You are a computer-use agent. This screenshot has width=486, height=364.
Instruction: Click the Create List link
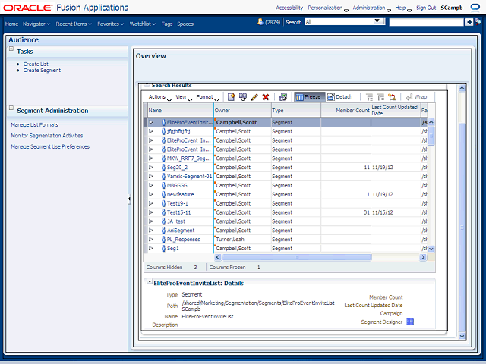pyautogui.click(x=36, y=64)
